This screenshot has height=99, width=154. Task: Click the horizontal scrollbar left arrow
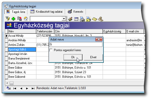pyautogui.click(x=7, y=83)
